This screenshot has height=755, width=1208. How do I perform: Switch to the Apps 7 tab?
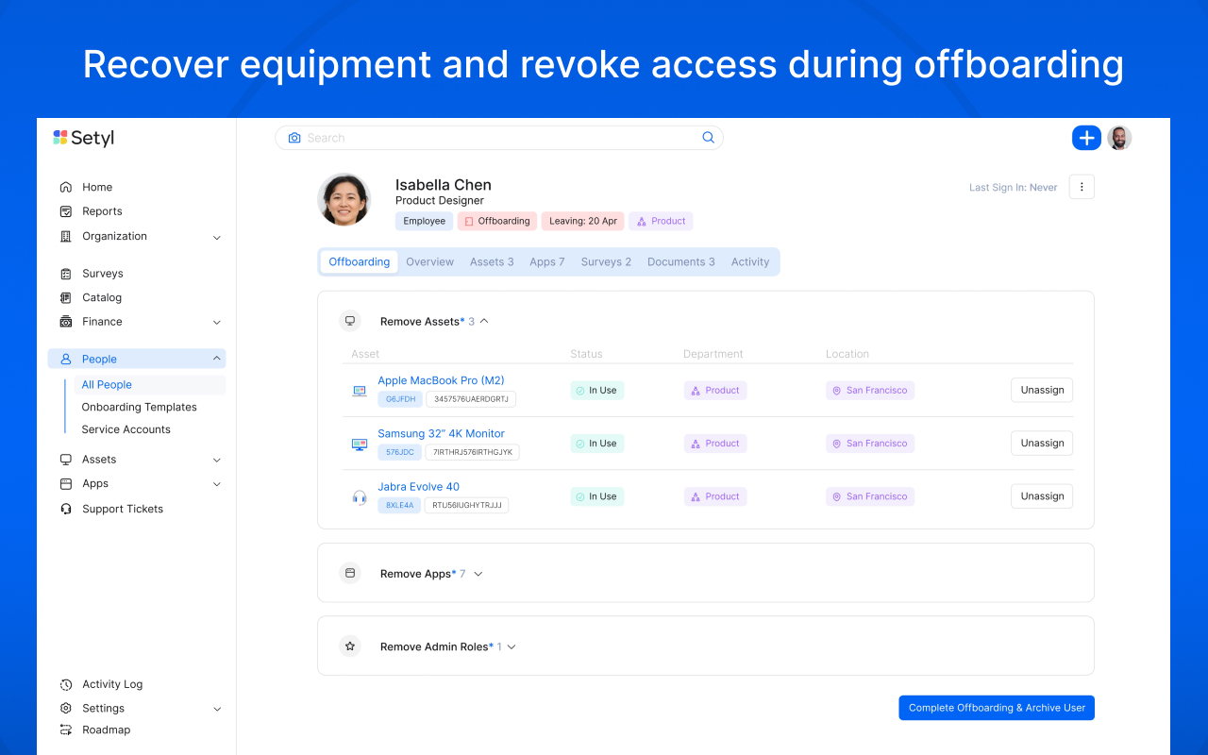point(547,261)
